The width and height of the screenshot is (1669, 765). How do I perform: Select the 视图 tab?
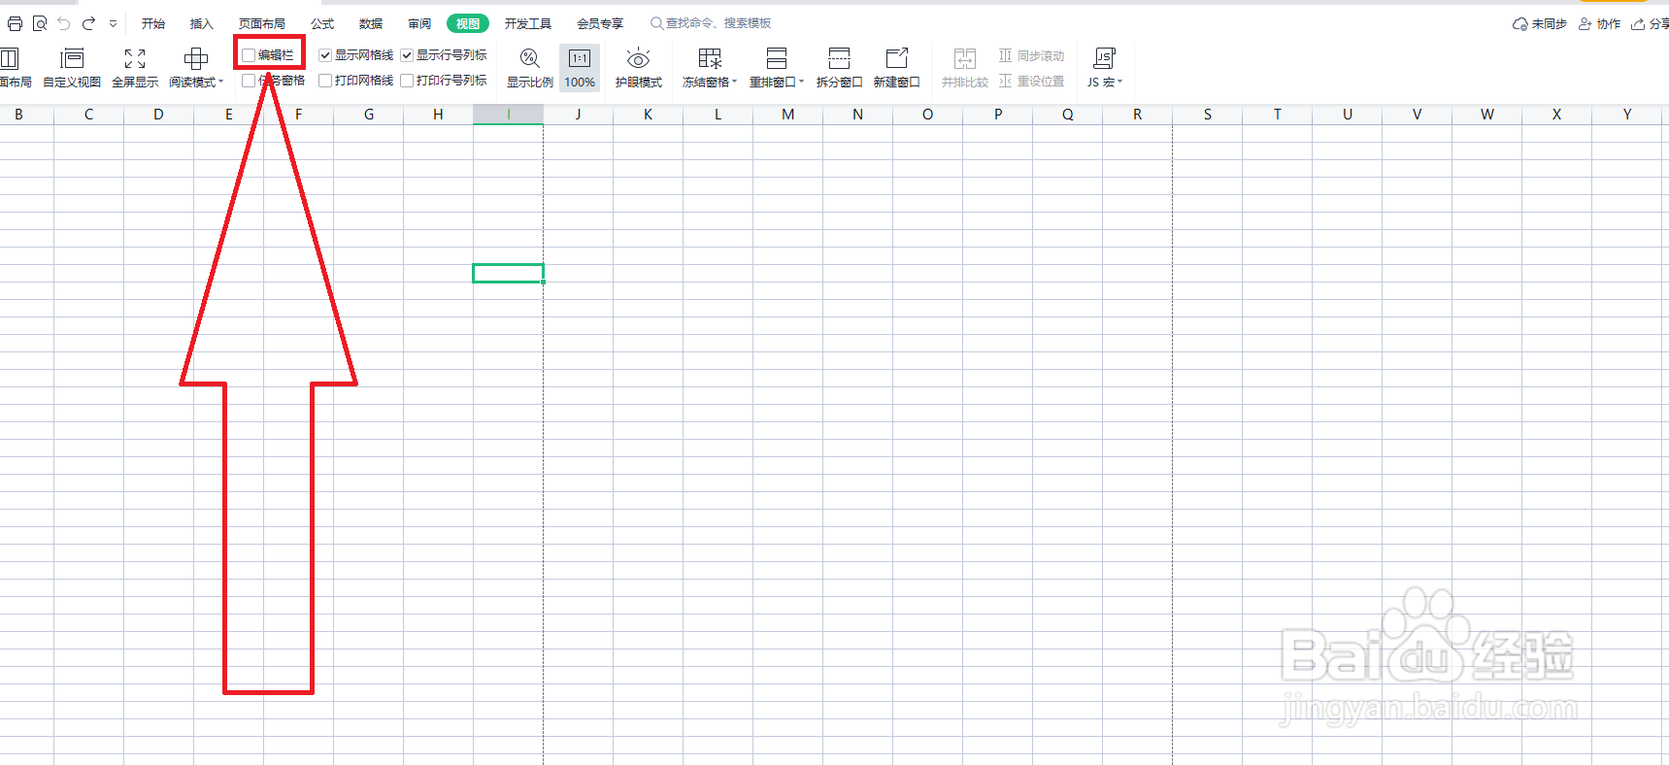point(468,23)
